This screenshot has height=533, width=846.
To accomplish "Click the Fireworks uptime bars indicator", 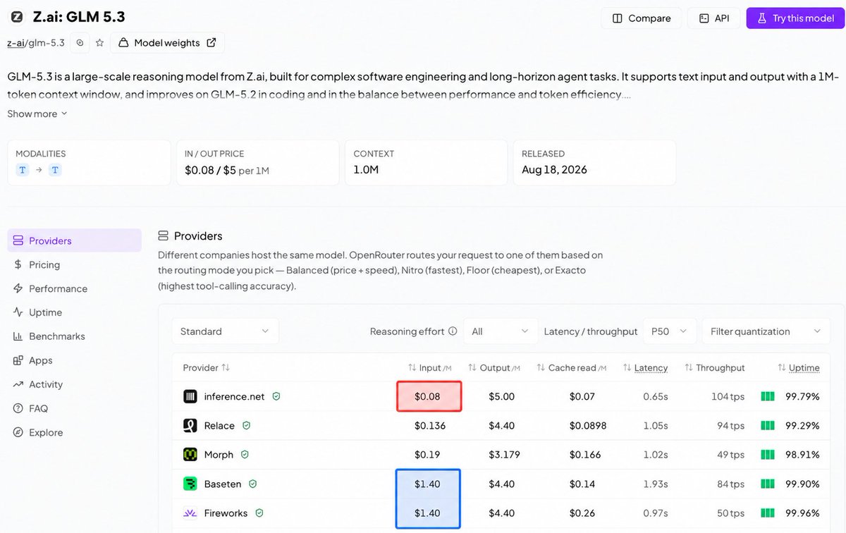I will (x=768, y=513).
